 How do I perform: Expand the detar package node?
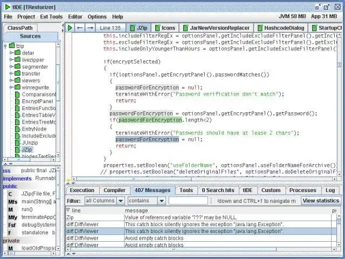(x=11, y=53)
